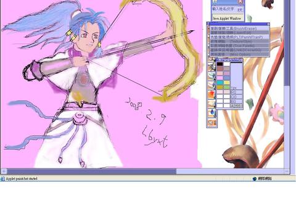This screenshot has width=296, height=222.
Task: Click the 'Java Applet Window' label
Action: 227,18
